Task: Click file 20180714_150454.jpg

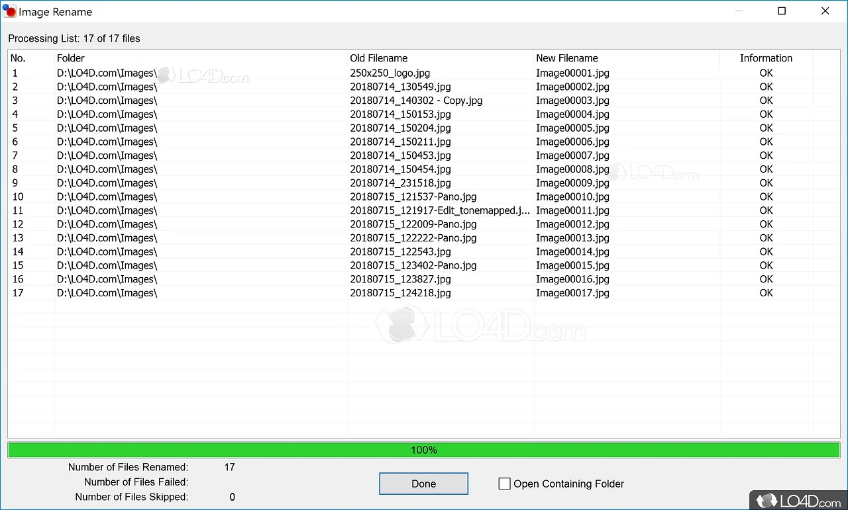Action: (x=400, y=169)
